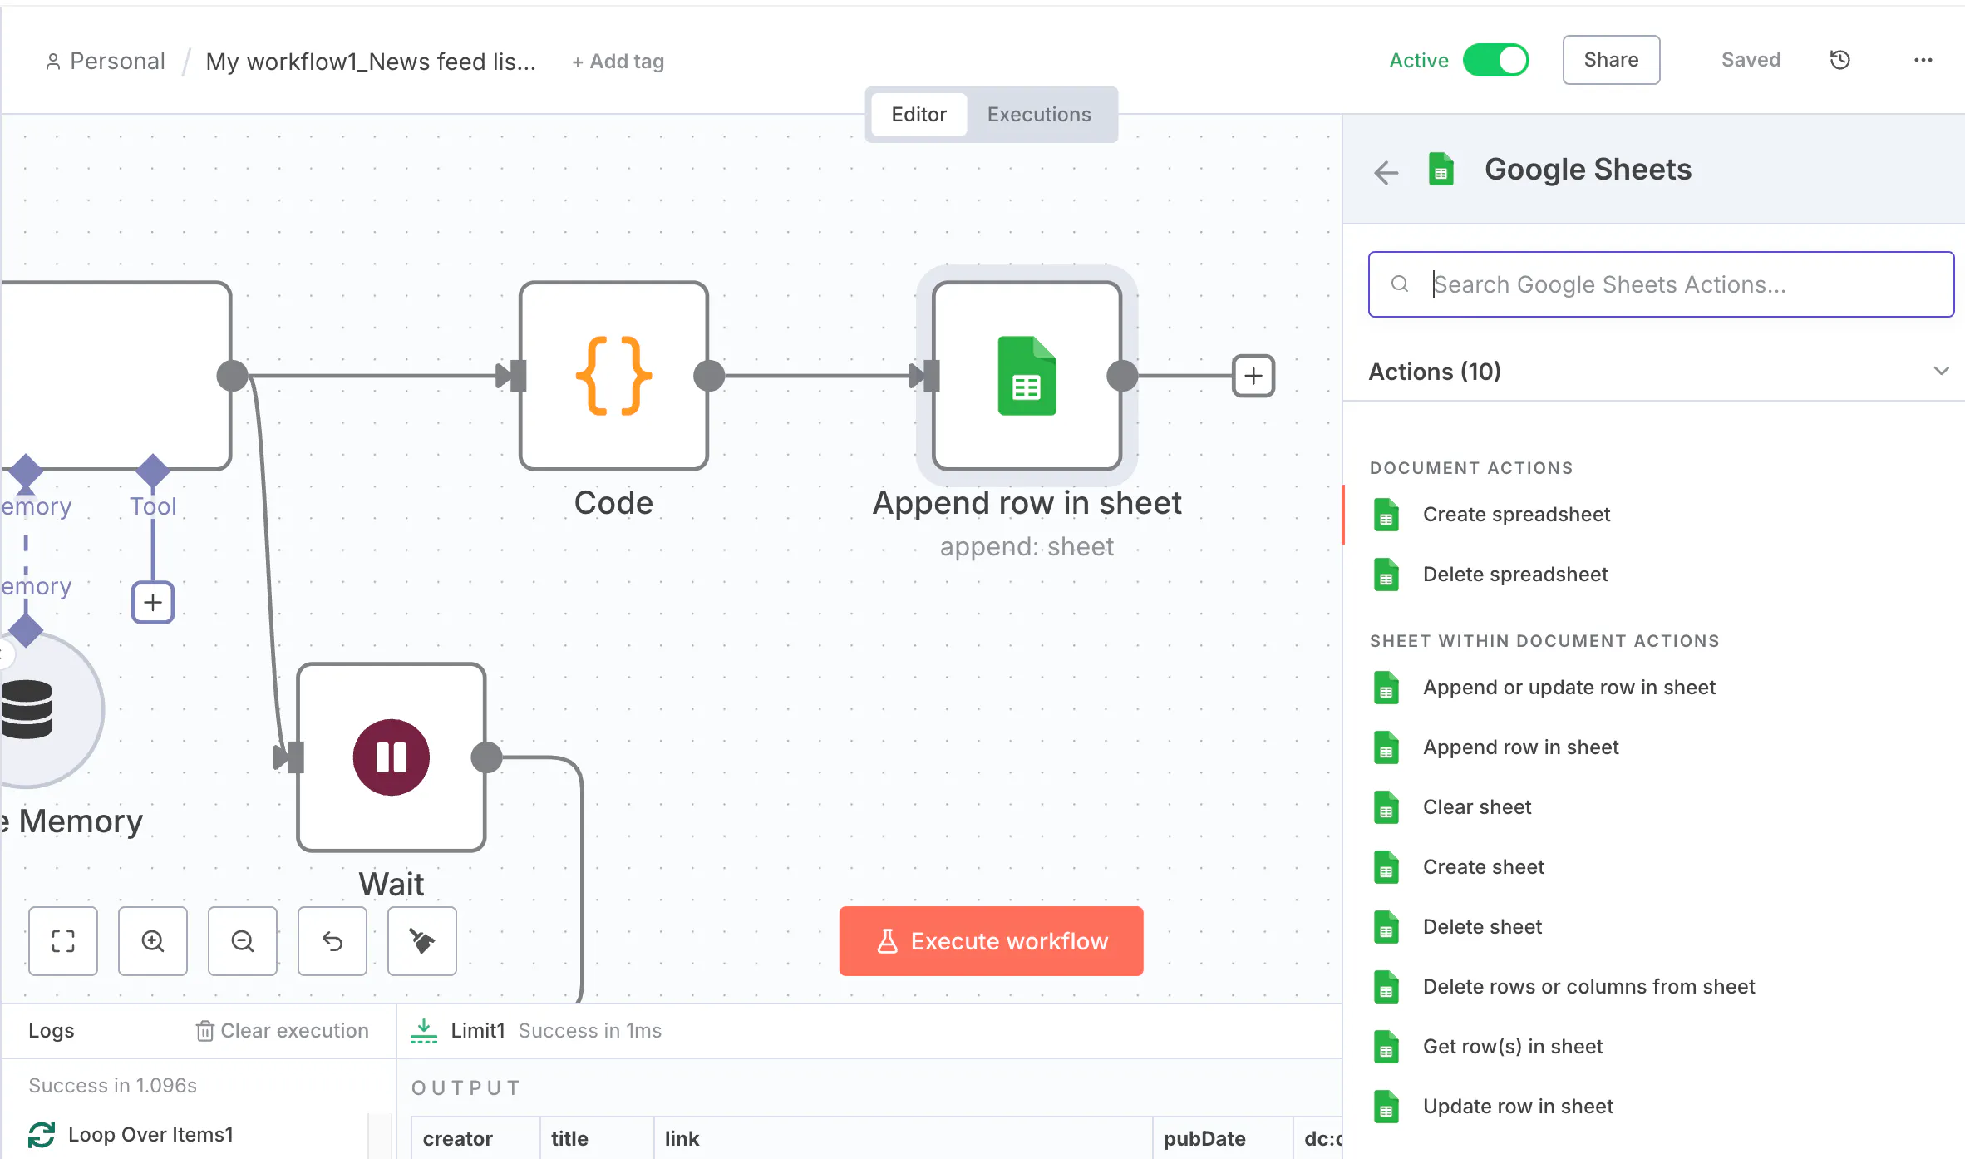1965x1159 pixels.
Task: Click plus connector after Append row node
Action: pos(1253,376)
